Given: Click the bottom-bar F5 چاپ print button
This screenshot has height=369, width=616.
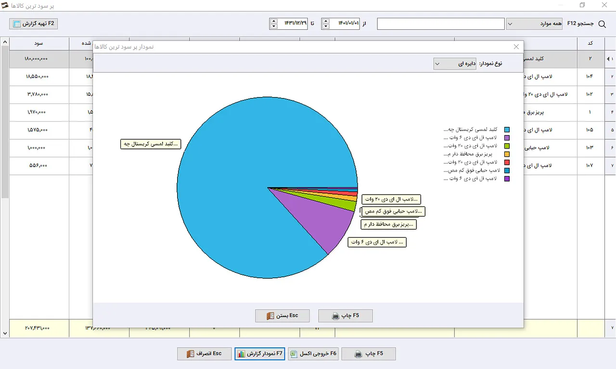Looking at the screenshot, I should click(369, 354).
